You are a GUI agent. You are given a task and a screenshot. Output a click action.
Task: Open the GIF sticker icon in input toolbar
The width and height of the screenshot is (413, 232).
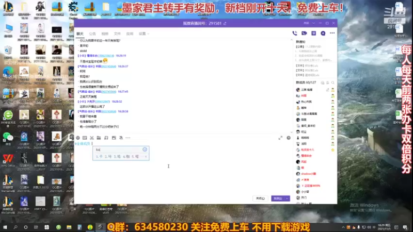pos(85,138)
